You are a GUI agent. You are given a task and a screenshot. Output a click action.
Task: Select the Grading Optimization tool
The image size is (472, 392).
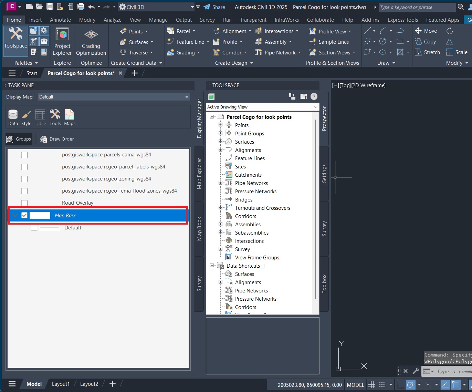click(91, 41)
